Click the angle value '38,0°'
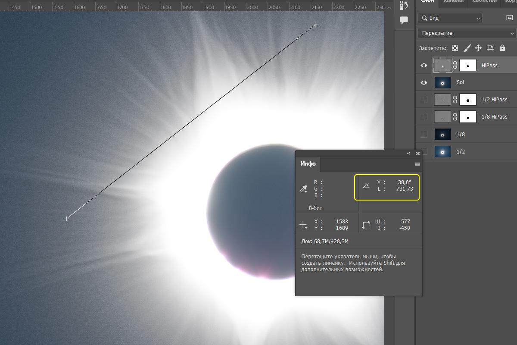517x345 pixels. (405, 182)
